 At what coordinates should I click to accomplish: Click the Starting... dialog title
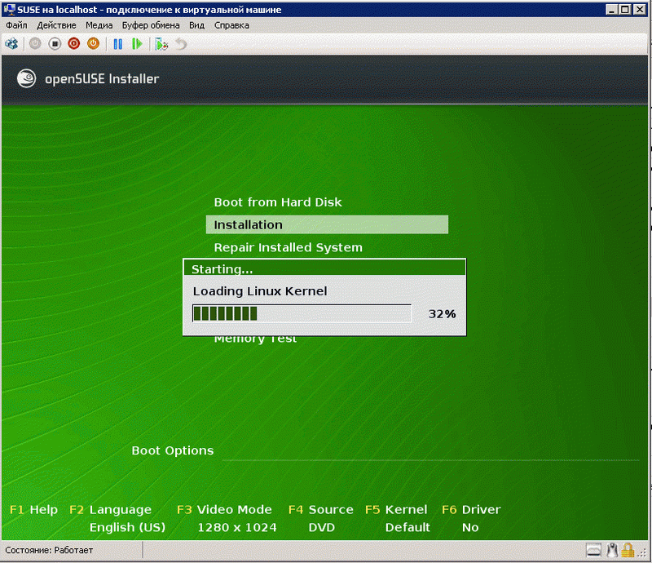point(222,269)
